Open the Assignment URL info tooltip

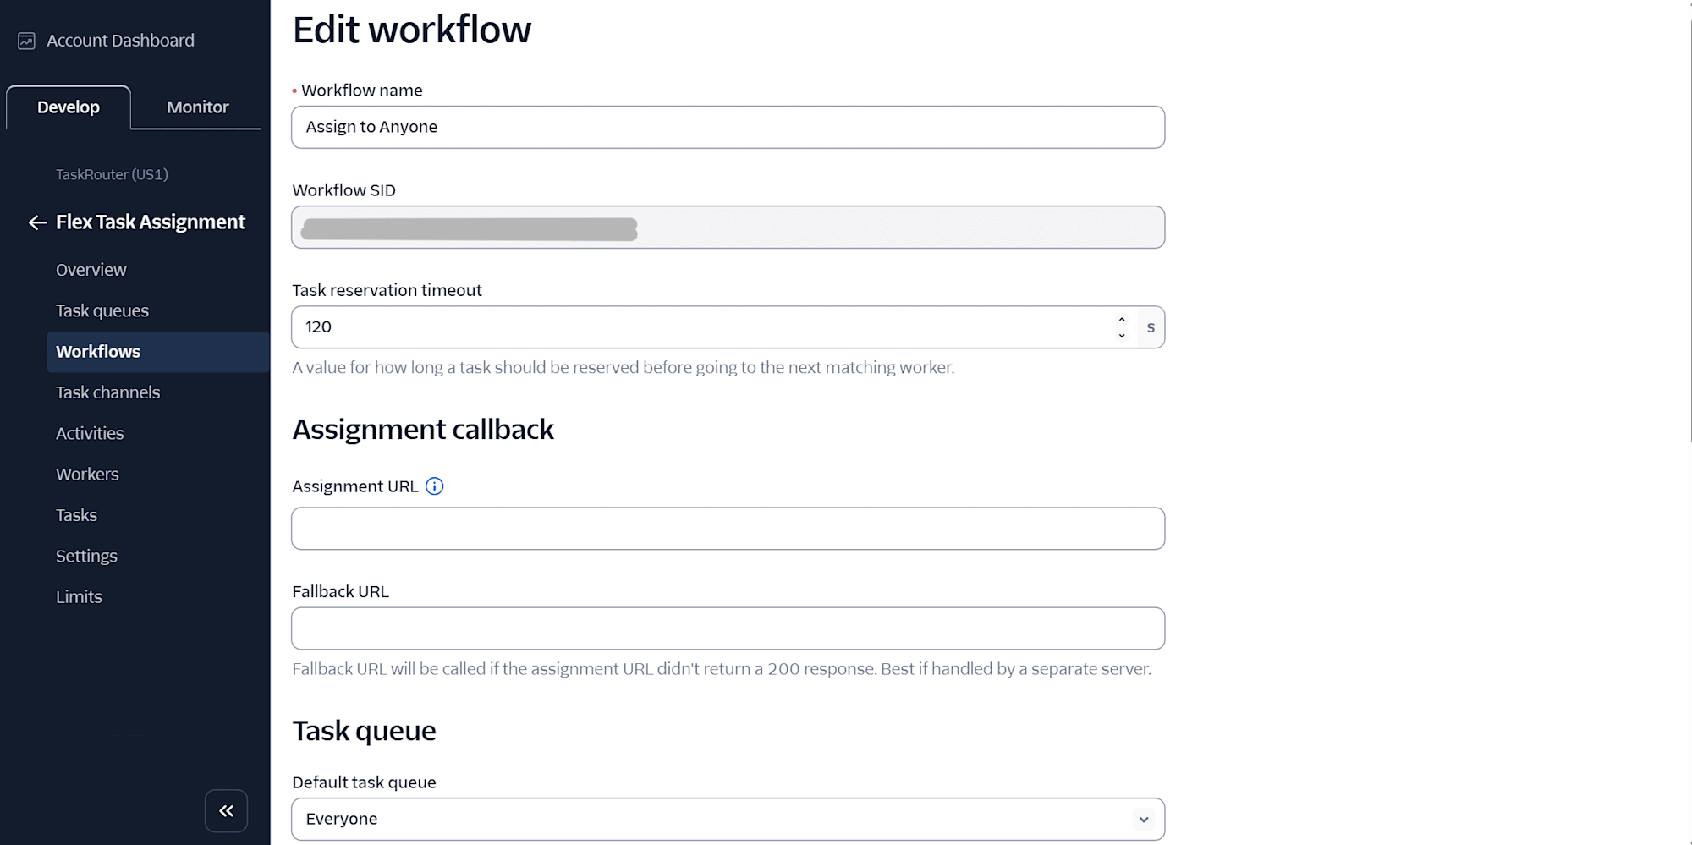(x=434, y=486)
